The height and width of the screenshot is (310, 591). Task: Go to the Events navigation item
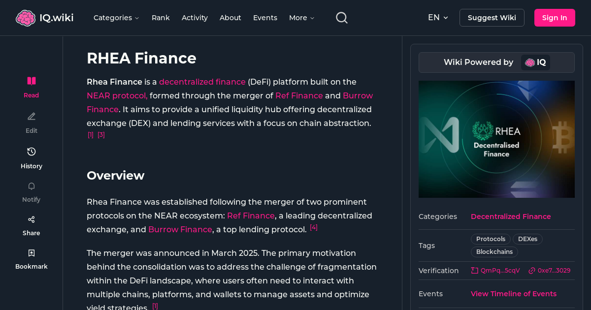[265, 18]
